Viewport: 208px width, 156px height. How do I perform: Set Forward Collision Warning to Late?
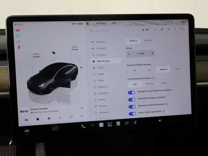149,70
